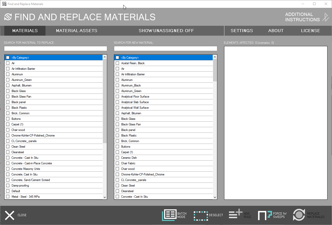Focus the Search for New Material field
Screen dimensions: 332x225
coord(165,49)
